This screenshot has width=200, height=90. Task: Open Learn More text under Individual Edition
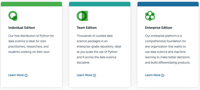pyautogui.click(x=16, y=75)
